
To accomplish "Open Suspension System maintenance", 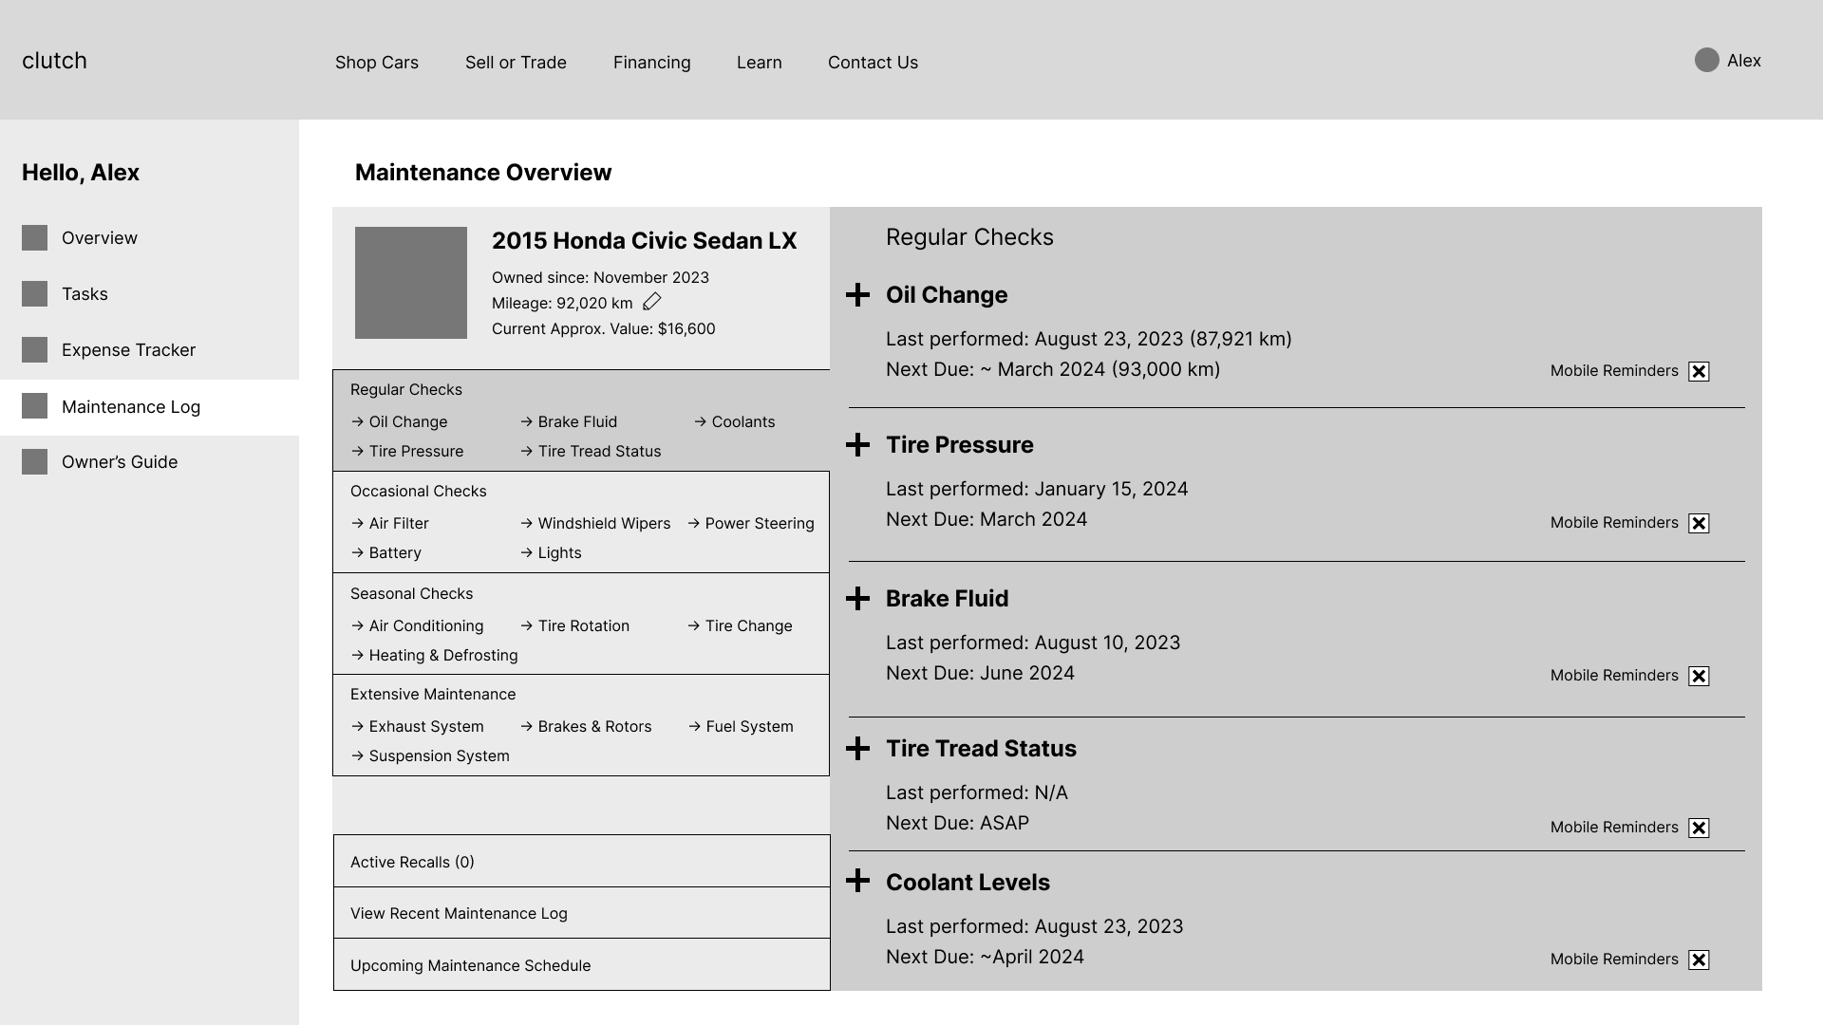I will click(430, 756).
